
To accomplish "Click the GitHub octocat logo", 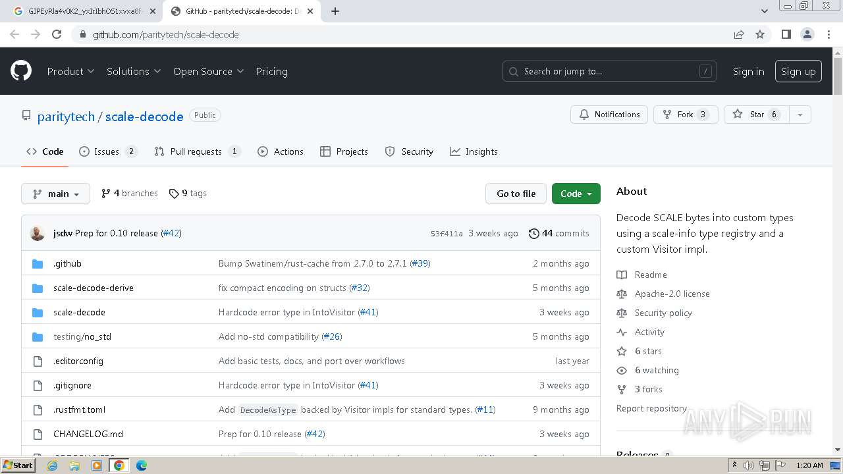I will [x=21, y=71].
